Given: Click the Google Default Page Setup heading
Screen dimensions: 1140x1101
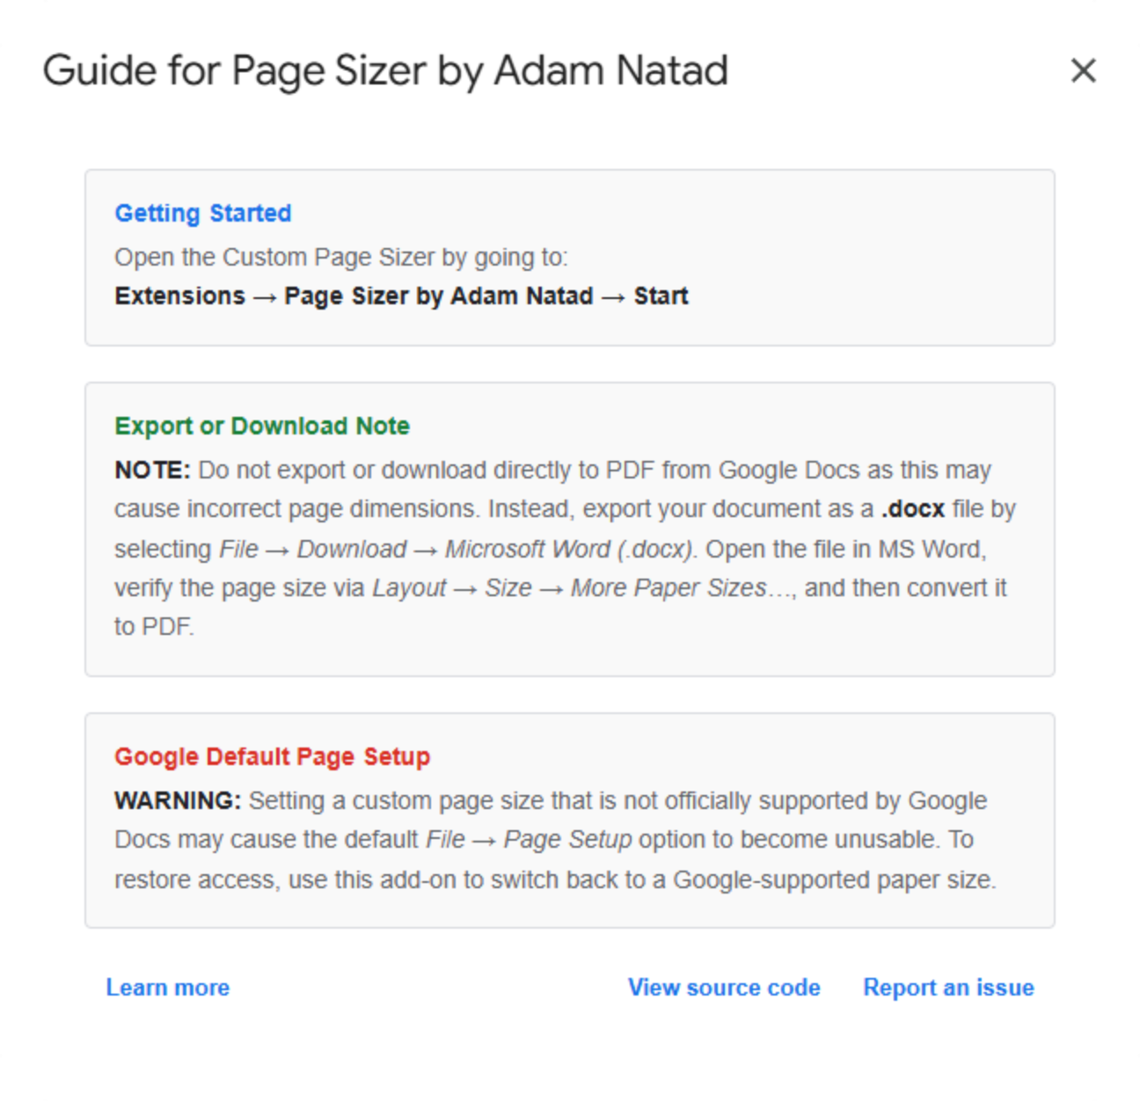Looking at the screenshot, I should click(x=273, y=756).
